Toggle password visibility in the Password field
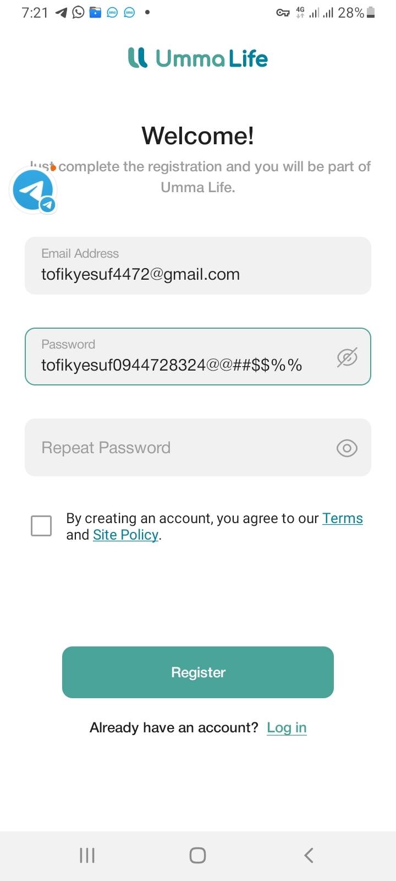396x881 pixels. pos(347,357)
